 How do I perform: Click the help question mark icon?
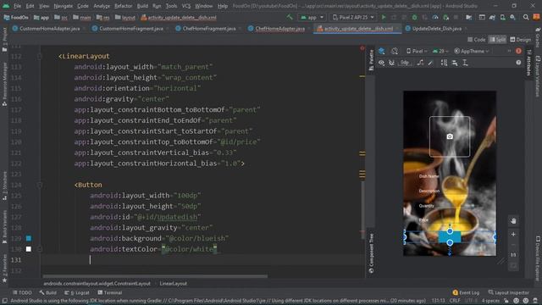(x=518, y=63)
